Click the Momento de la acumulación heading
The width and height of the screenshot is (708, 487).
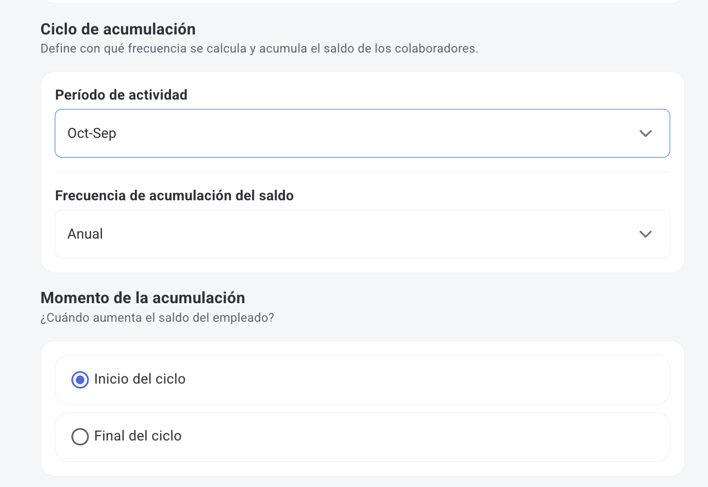click(142, 297)
